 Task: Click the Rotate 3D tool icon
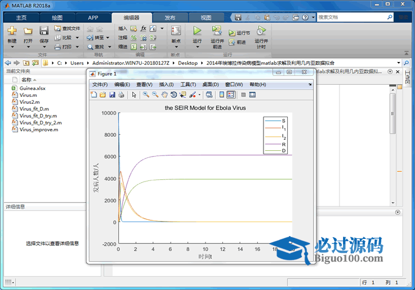[x=174, y=95]
